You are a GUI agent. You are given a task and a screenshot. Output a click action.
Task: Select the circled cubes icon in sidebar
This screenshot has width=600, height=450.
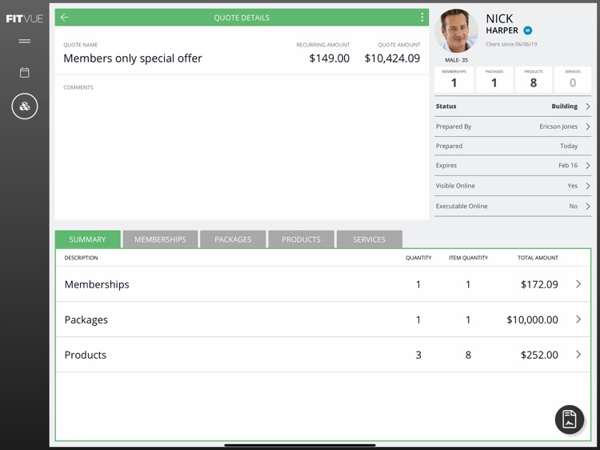point(25,106)
